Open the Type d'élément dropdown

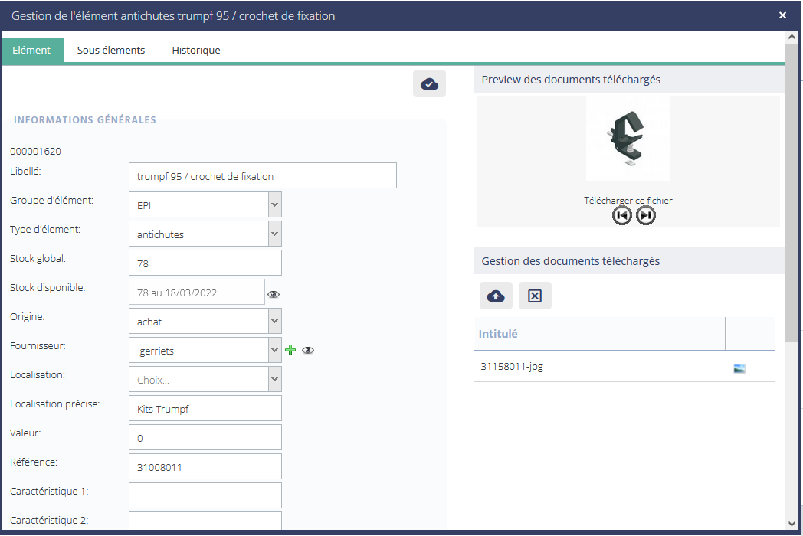[x=275, y=234]
